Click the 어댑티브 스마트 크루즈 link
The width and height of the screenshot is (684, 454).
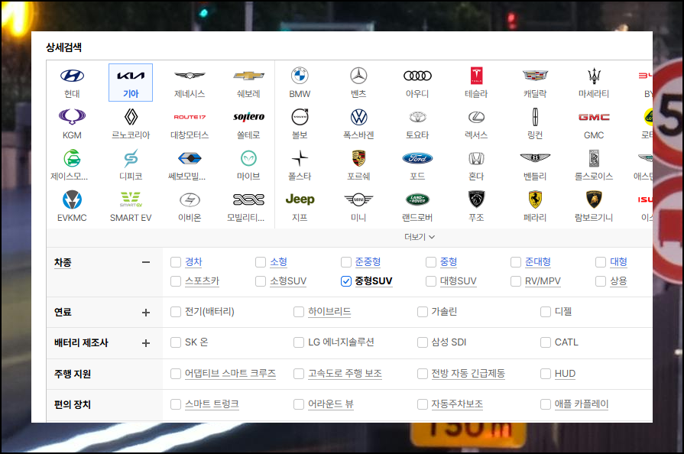[x=230, y=374]
